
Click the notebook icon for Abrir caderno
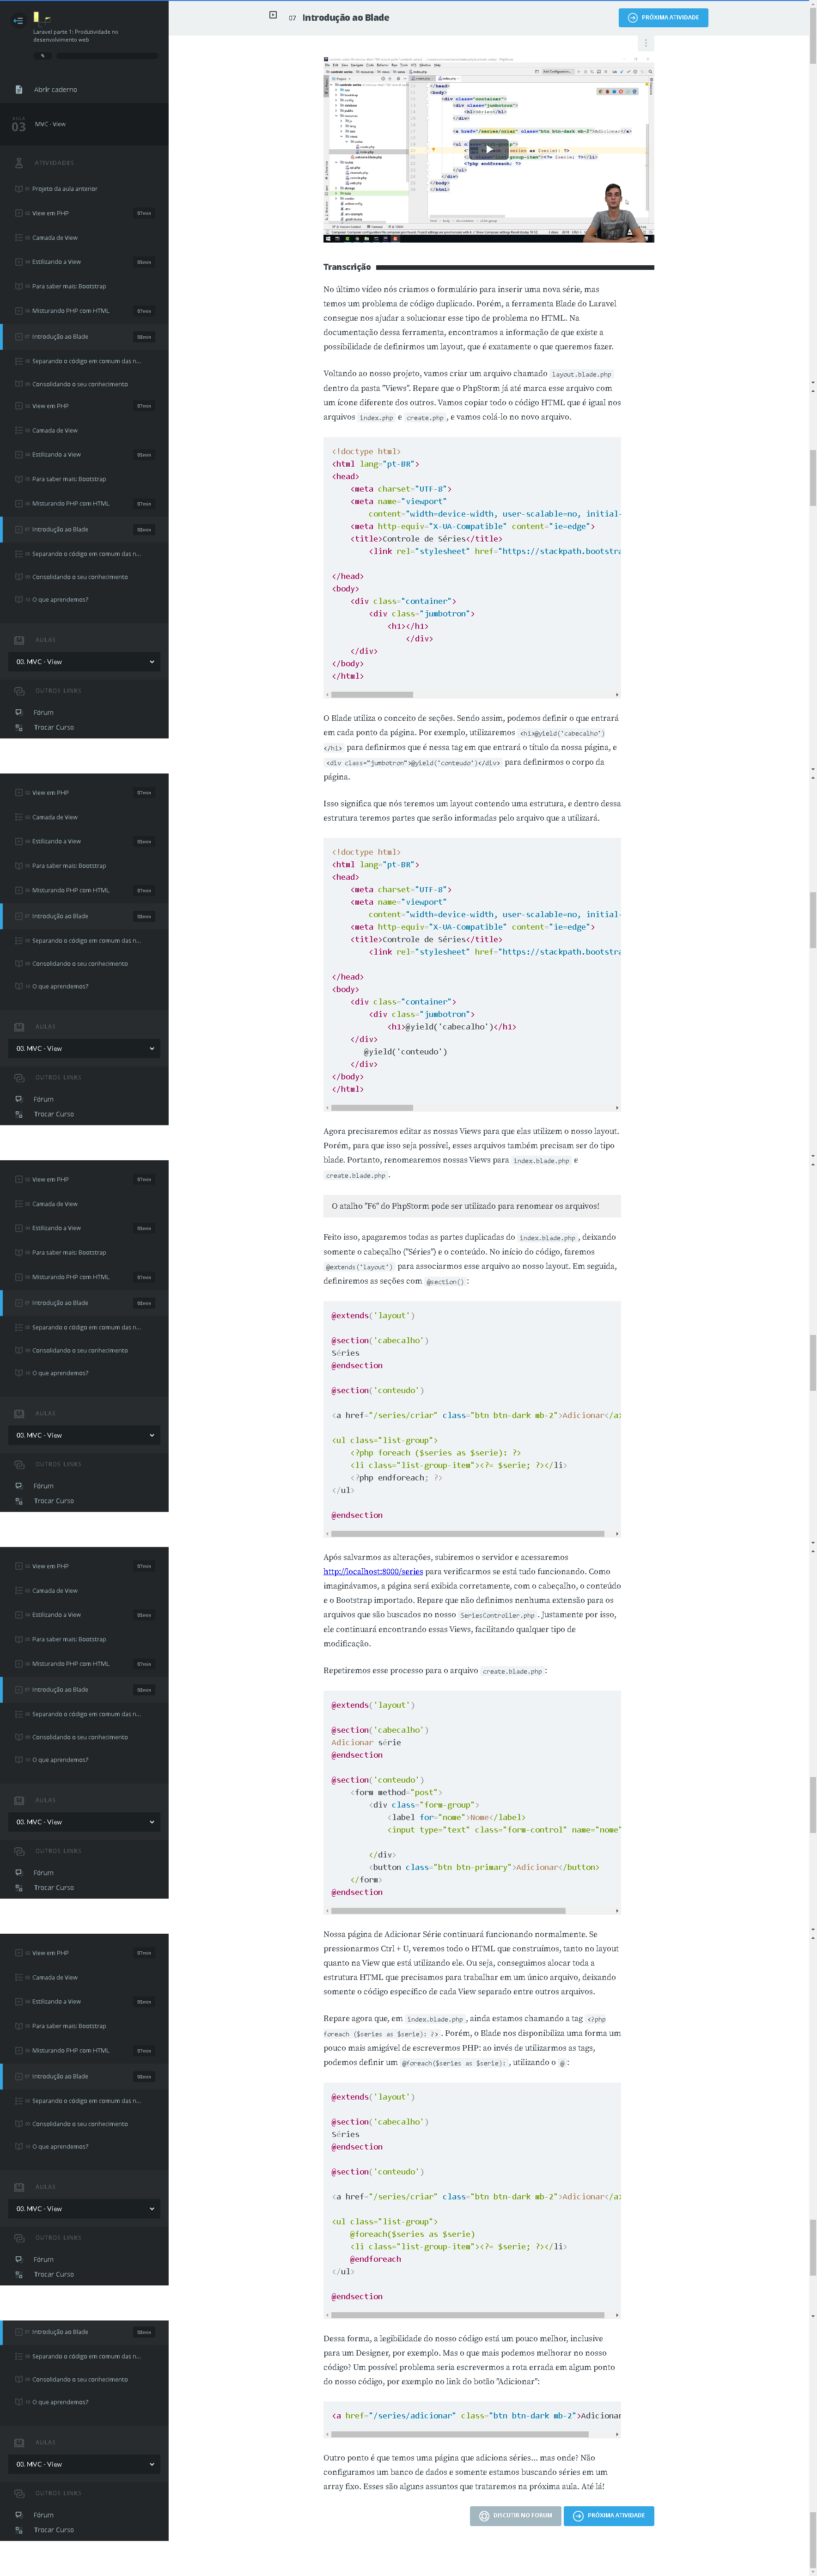tap(19, 90)
